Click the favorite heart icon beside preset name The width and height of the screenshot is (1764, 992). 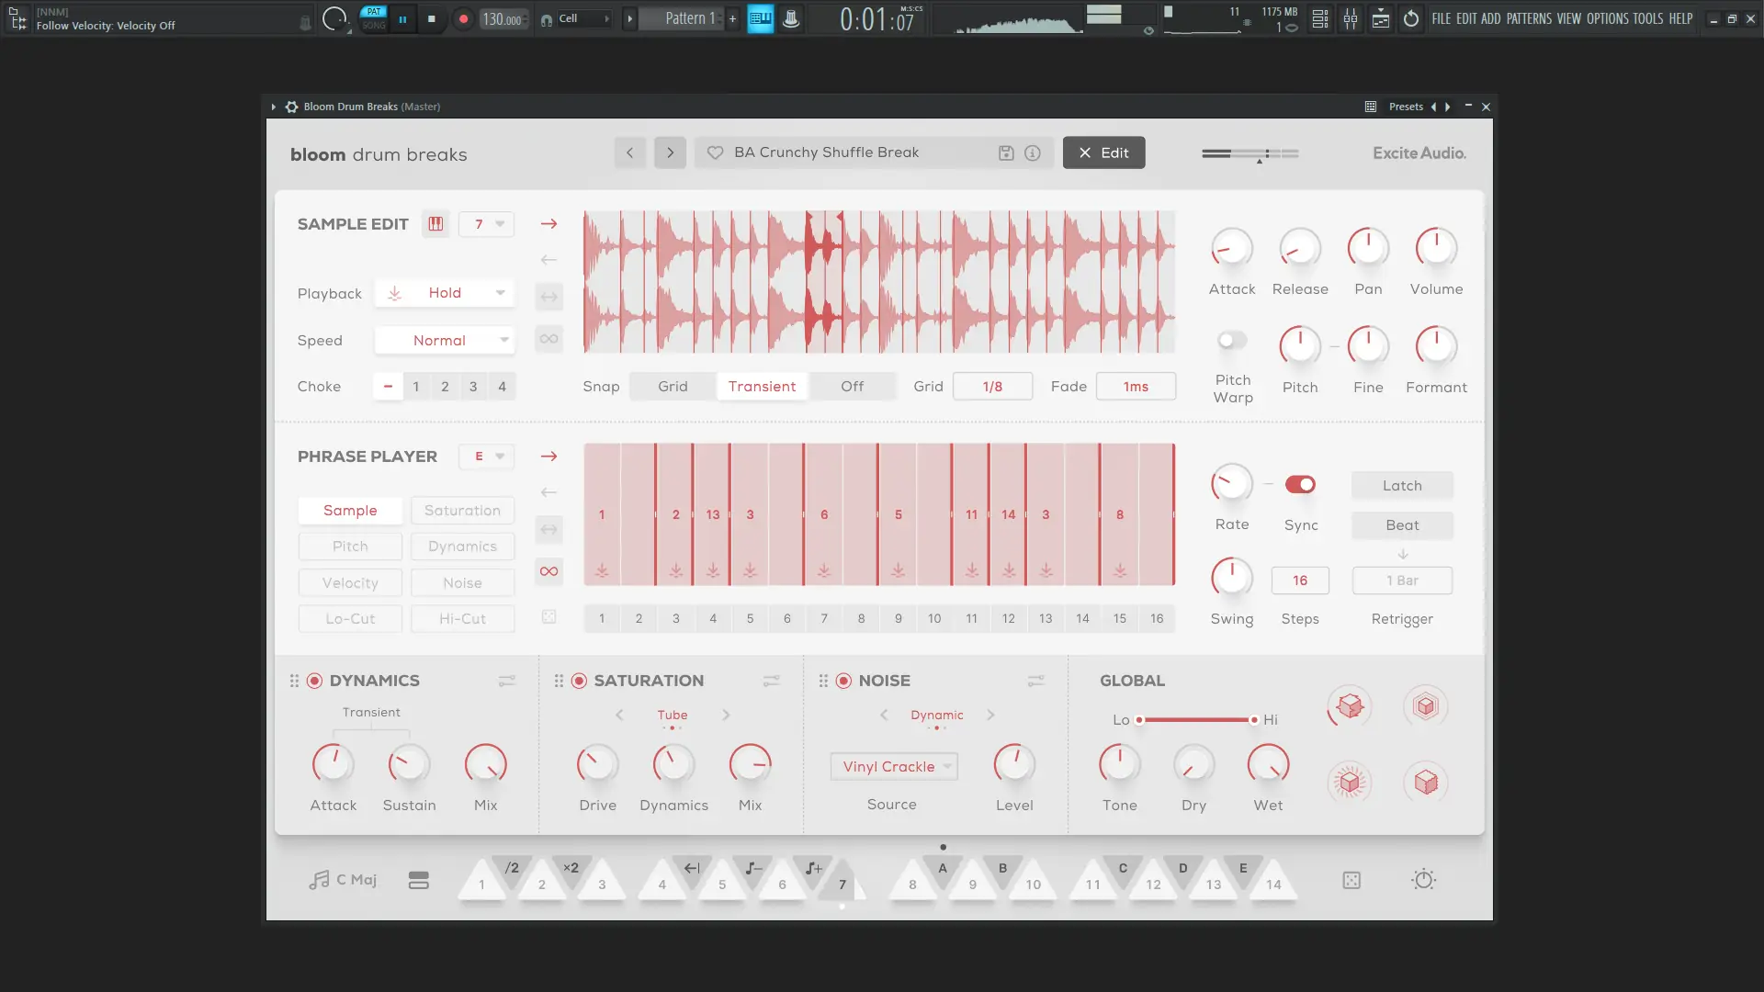point(715,152)
